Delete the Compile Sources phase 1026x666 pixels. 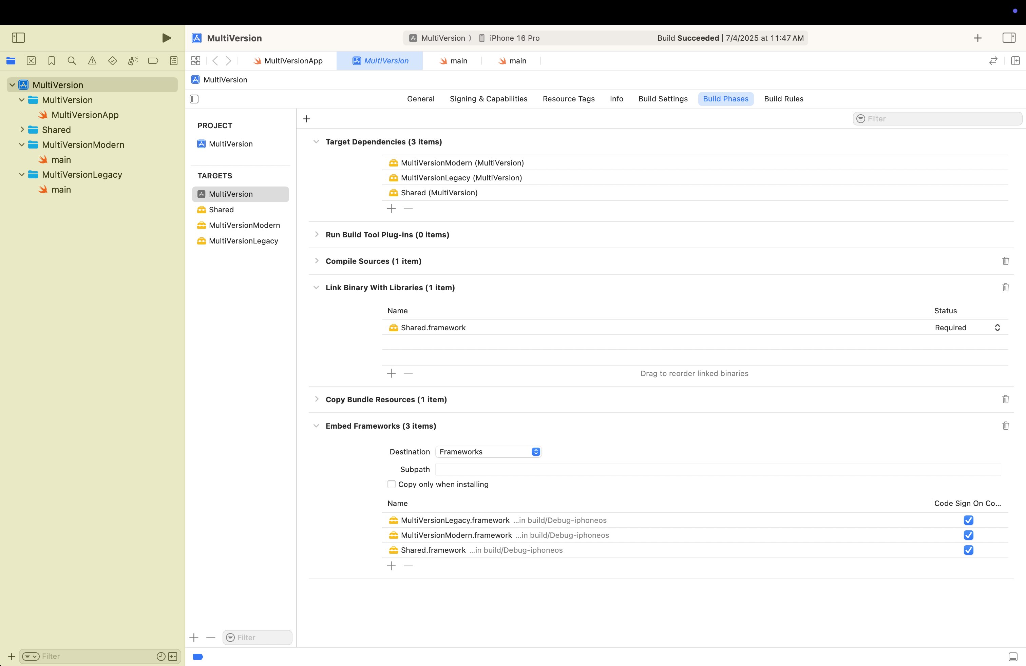click(x=1005, y=261)
